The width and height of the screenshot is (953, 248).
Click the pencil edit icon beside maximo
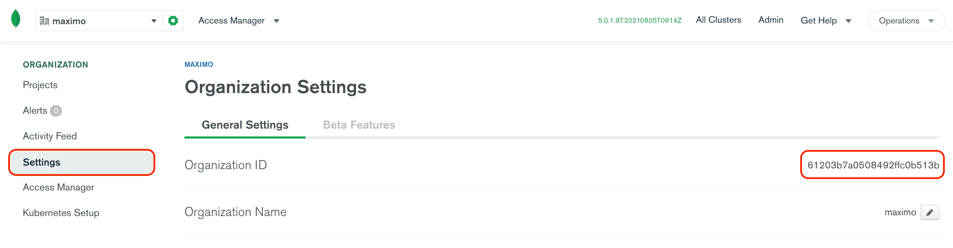[x=929, y=212]
